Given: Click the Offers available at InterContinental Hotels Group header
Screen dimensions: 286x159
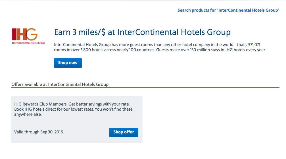Looking at the screenshot, I should point(60,84).
